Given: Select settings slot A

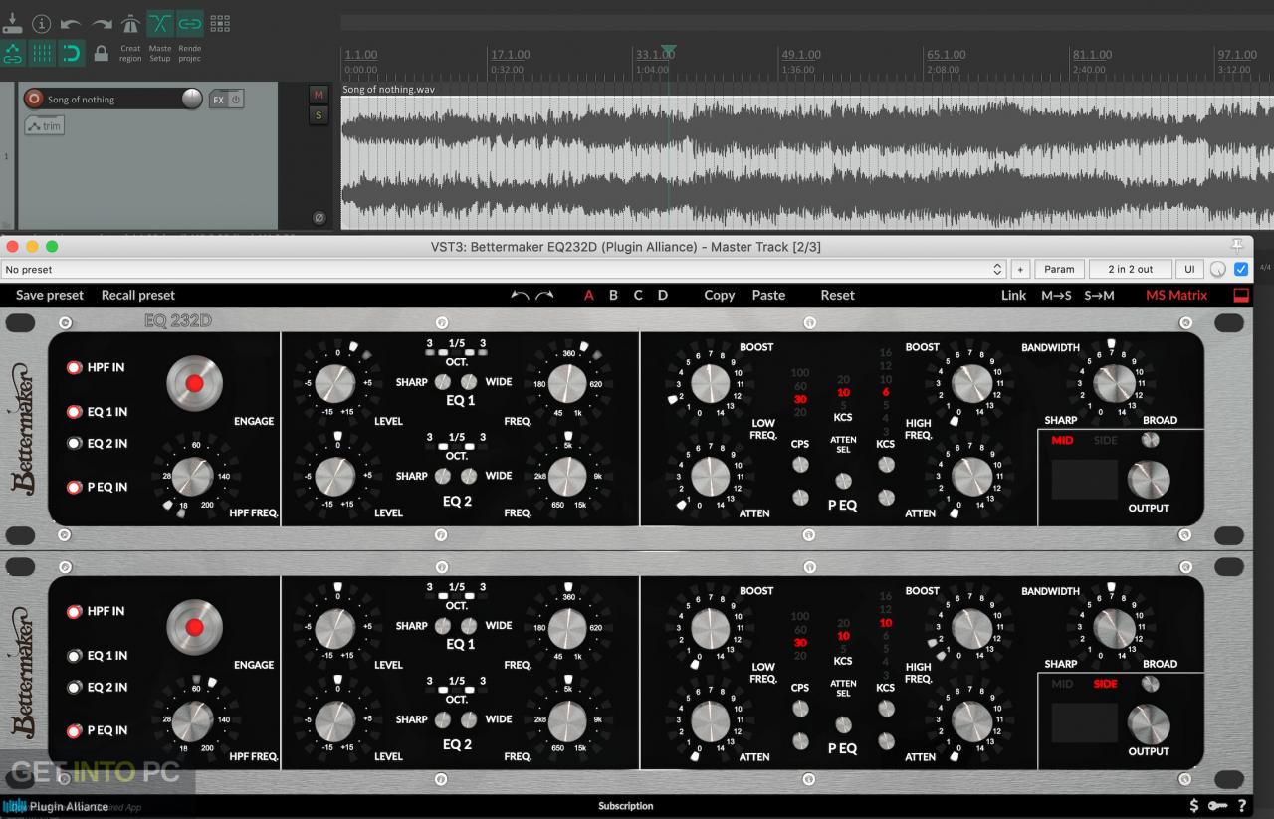Looking at the screenshot, I should [589, 295].
